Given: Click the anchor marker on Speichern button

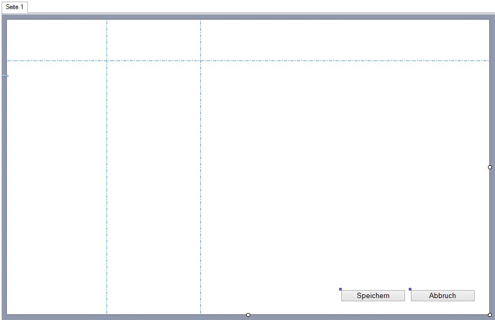Looking at the screenshot, I should tap(340, 289).
